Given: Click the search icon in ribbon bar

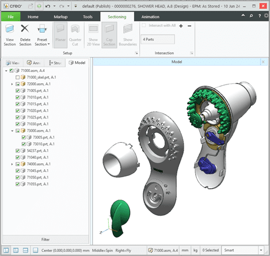Looking at the screenshot, I should (x=251, y=16).
